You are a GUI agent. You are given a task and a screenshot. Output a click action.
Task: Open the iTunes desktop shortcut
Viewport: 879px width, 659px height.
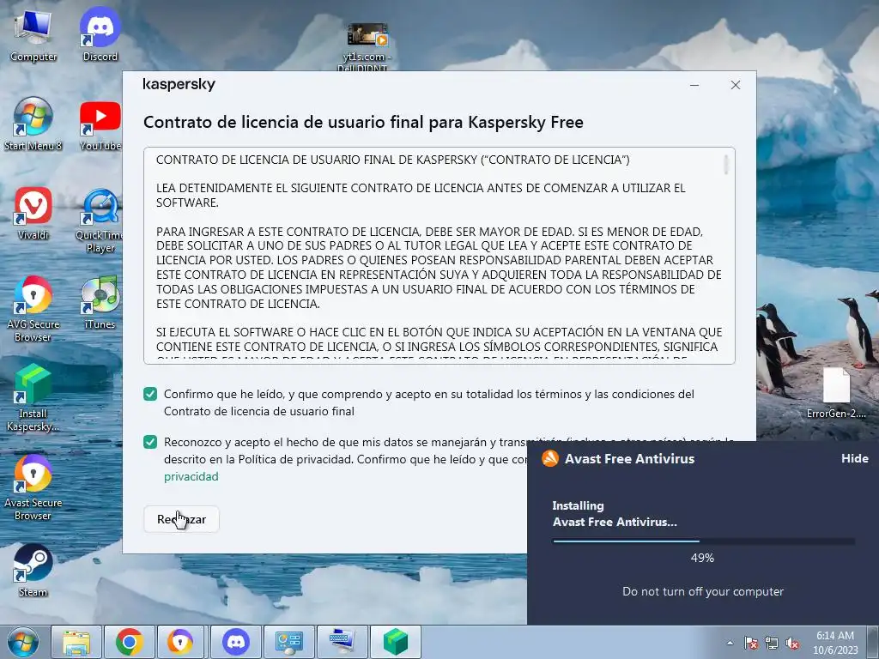[x=100, y=303]
